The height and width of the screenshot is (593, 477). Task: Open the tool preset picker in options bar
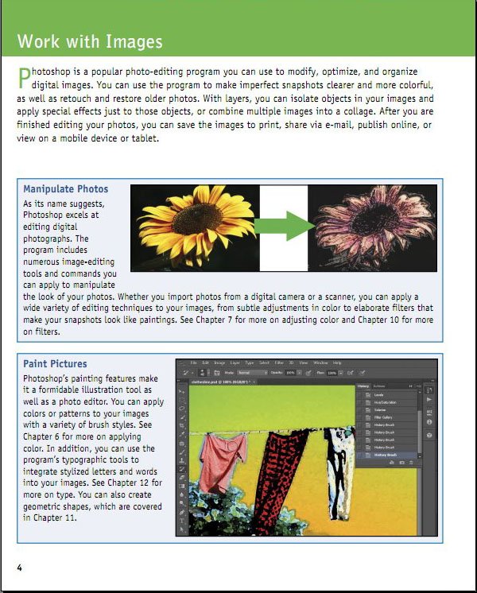[x=188, y=373]
